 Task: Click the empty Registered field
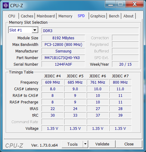tap(125, 45)
